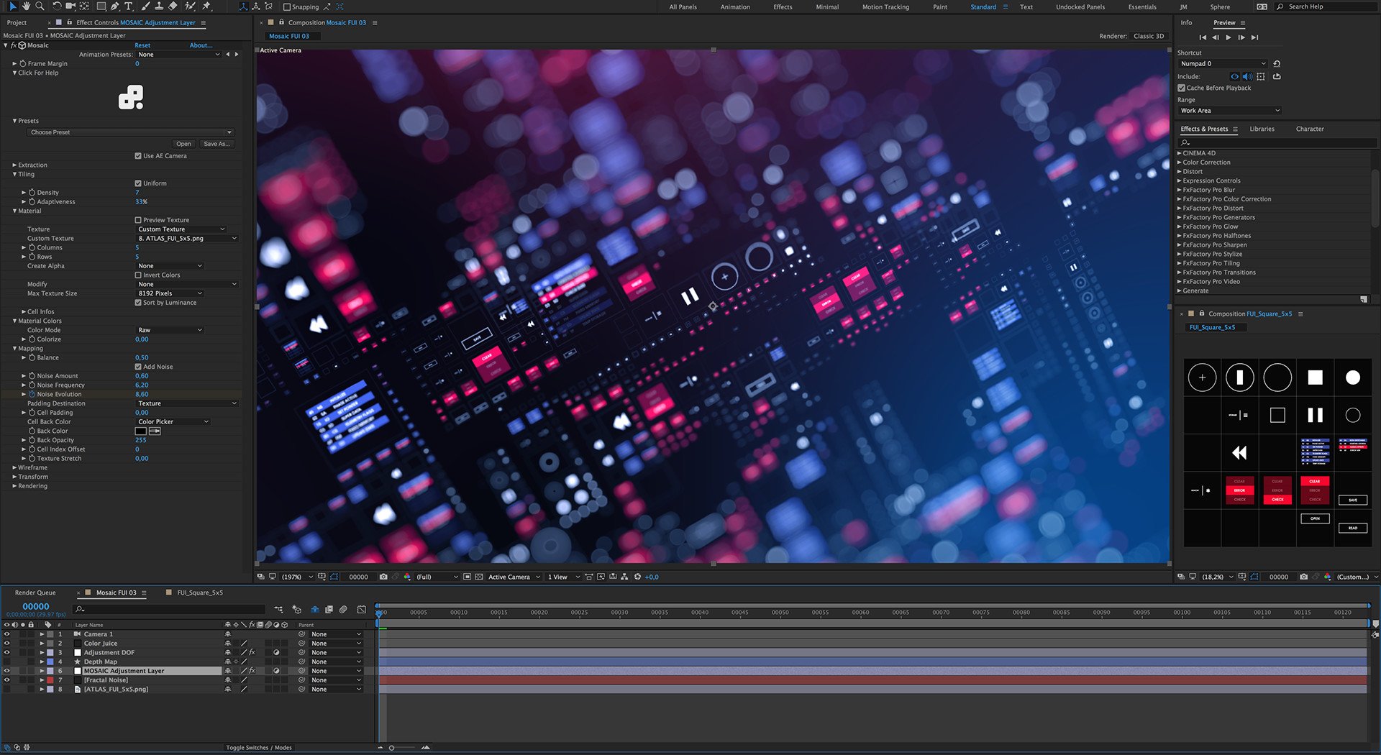The height and width of the screenshot is (755, 1381).
Task: Enable the Snapping checkbox
Action: [287, 7]
